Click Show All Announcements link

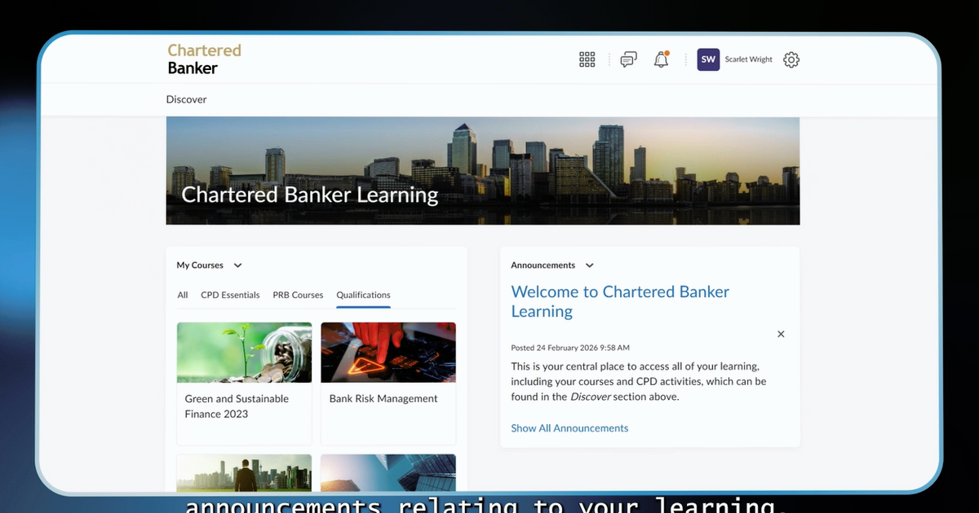tap(569, 428)
